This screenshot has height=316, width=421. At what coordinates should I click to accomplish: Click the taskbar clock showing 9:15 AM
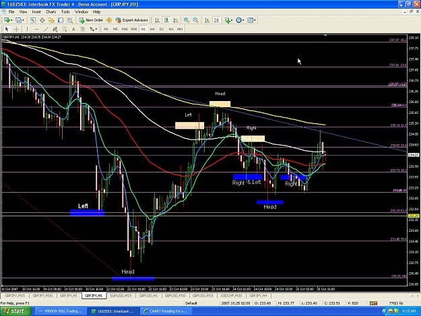click(x=409, y=311)
